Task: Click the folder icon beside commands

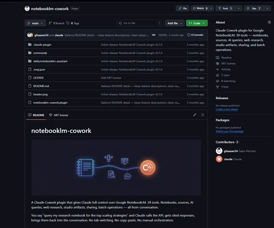Action: 30,53
